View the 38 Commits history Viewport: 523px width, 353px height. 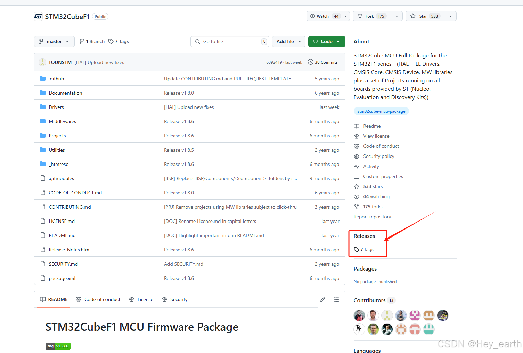point(323,62)
